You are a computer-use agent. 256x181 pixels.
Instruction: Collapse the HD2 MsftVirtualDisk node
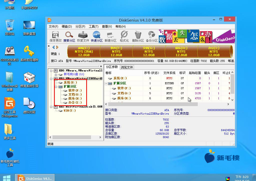[x=51, y=107]
